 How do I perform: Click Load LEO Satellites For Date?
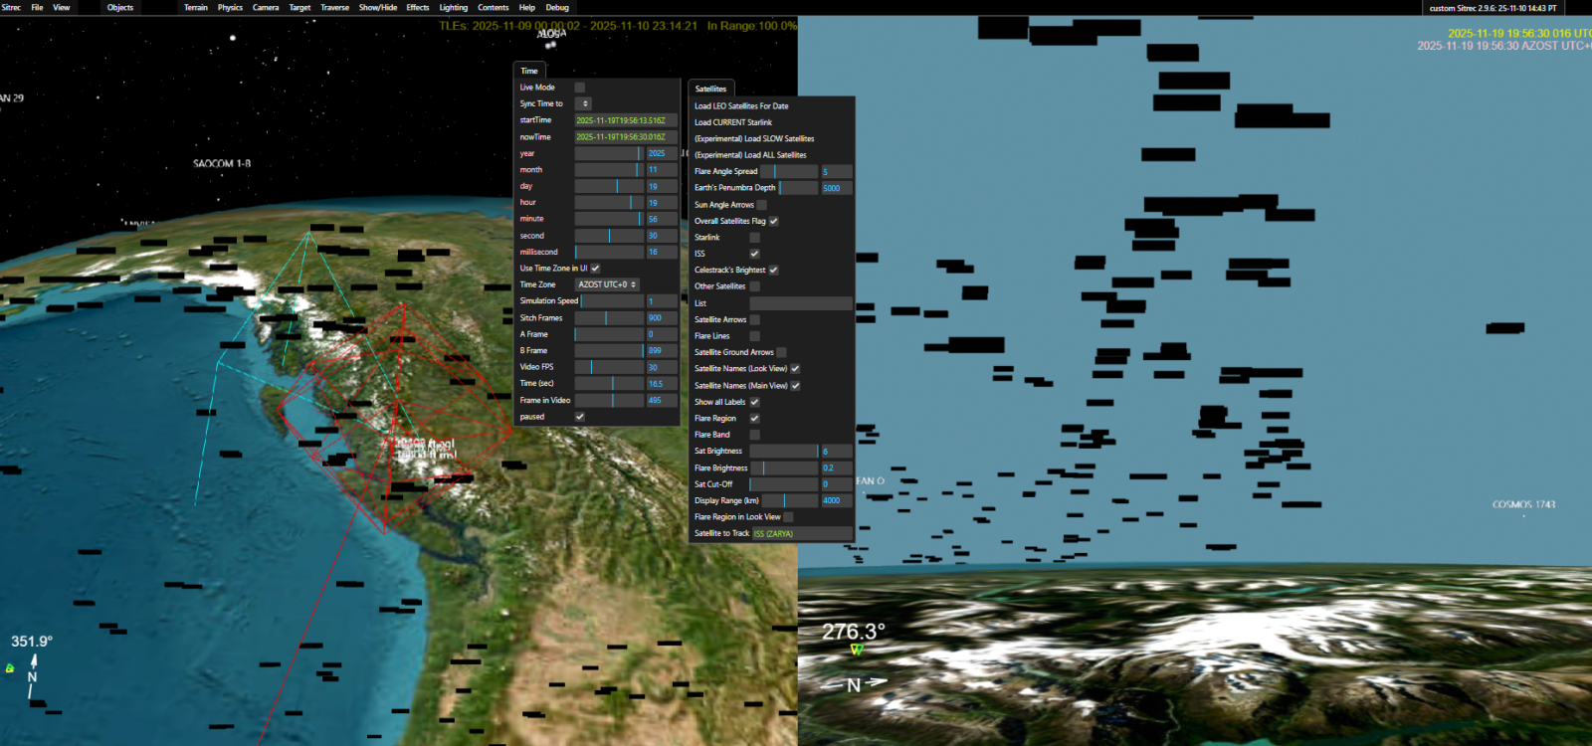(x=741, y=106)
